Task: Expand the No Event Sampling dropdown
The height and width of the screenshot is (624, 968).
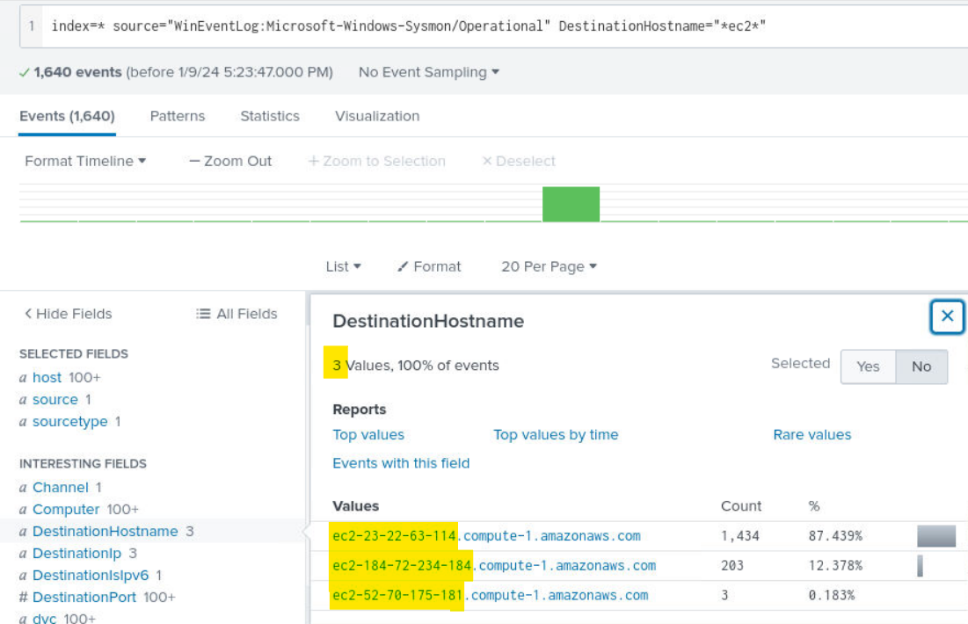Action: (428, 72)
